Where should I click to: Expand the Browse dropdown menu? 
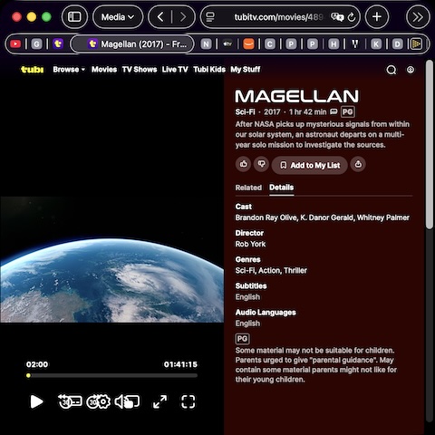pyautogui.click(x=69, y=70)
